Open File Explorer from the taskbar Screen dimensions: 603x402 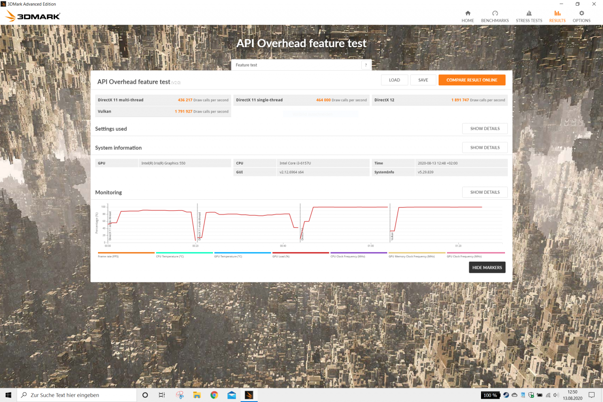pyautogui.click(x=197, y=395)
